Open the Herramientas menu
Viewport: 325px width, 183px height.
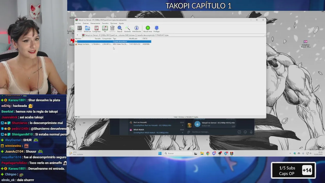(x=95, y=23)
